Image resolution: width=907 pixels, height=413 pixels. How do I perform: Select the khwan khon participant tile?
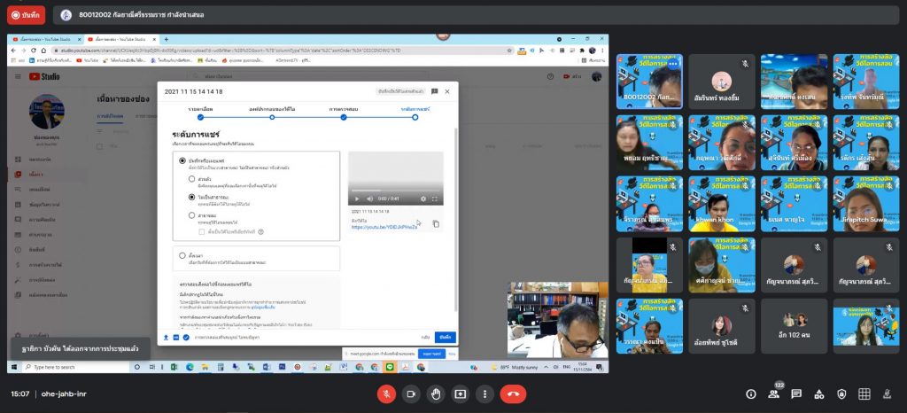[x=721, y=204]
